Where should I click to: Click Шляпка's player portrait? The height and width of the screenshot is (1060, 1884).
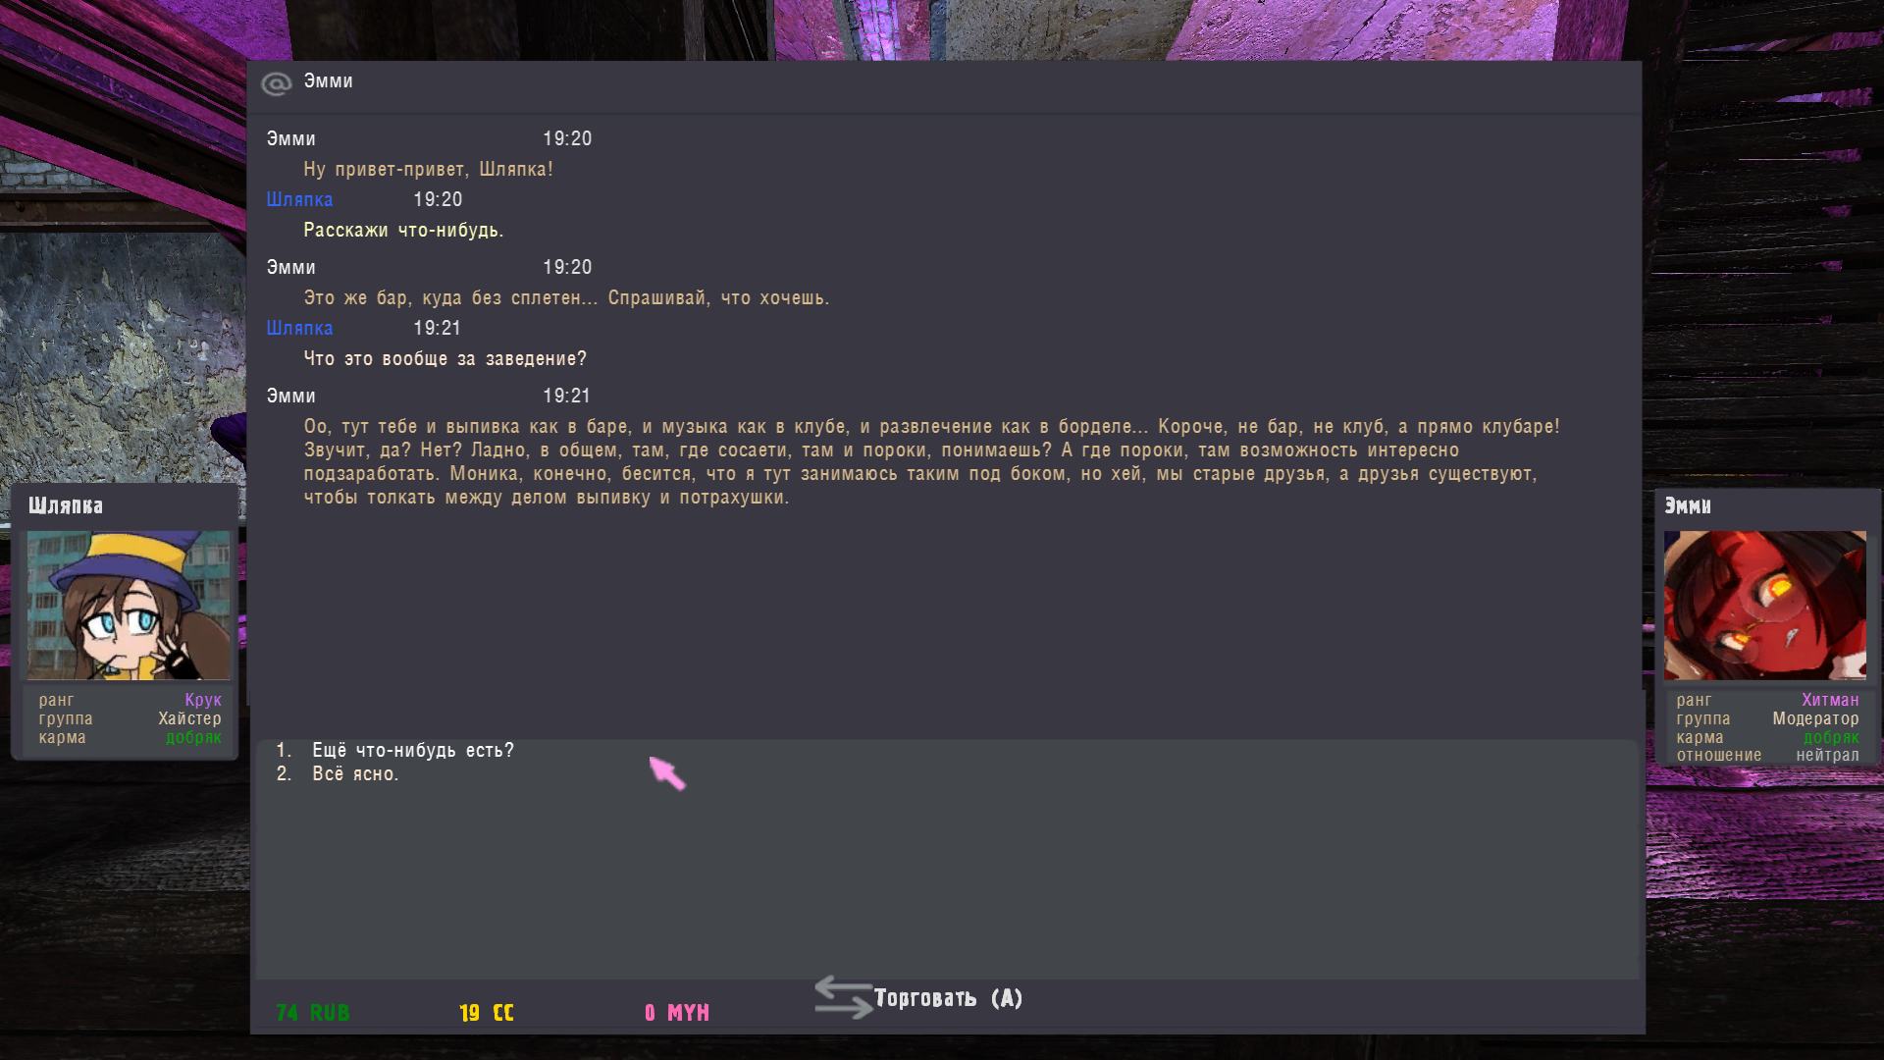coord(129,606)
